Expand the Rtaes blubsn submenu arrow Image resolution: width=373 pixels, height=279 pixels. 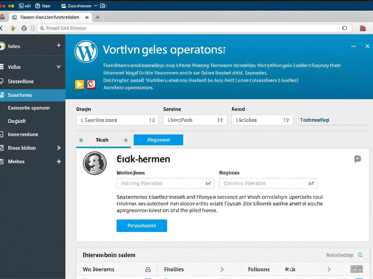click(x=59, y=148)
